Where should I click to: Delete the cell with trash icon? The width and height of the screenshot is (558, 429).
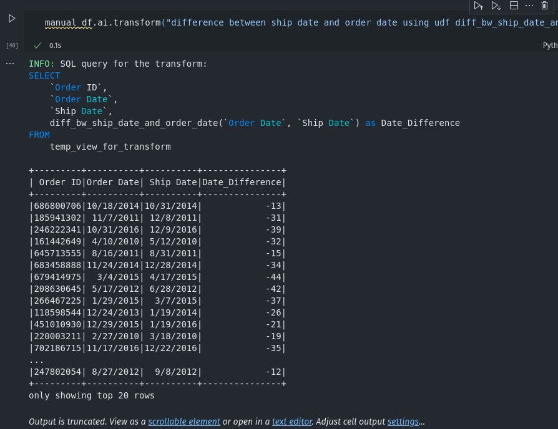(x=544, y=6)
